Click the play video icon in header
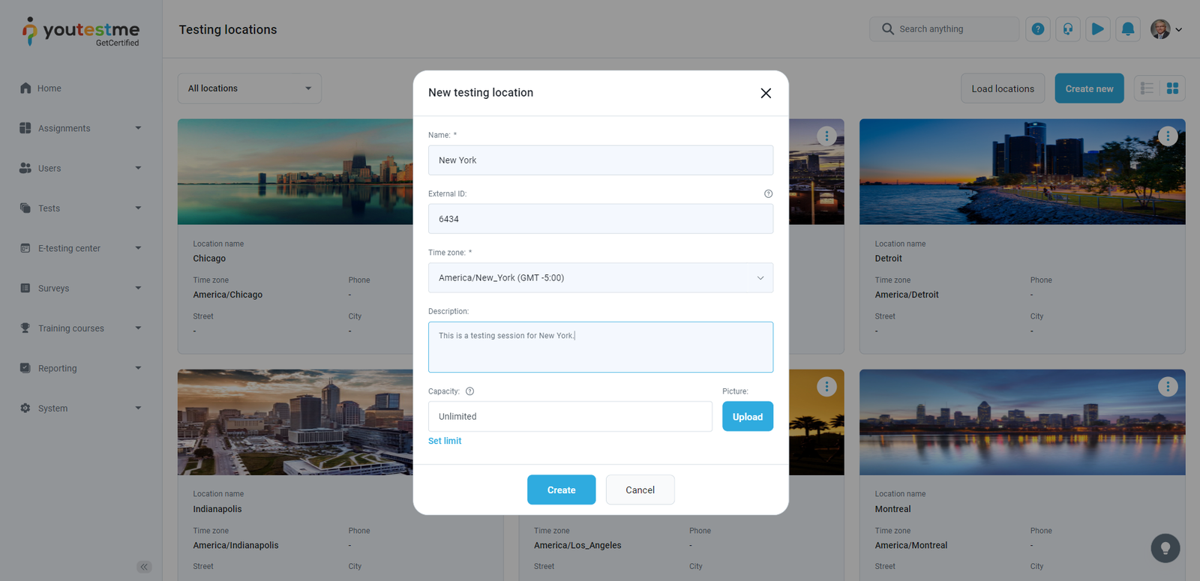1200x581 pixels. coord(1098,29)
